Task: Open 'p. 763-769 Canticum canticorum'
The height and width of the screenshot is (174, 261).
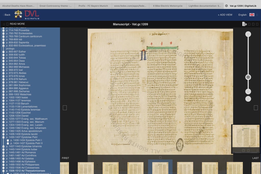Action: [x=24, y=36]
